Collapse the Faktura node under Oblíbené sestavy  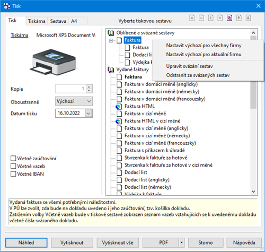coord(111,41)
